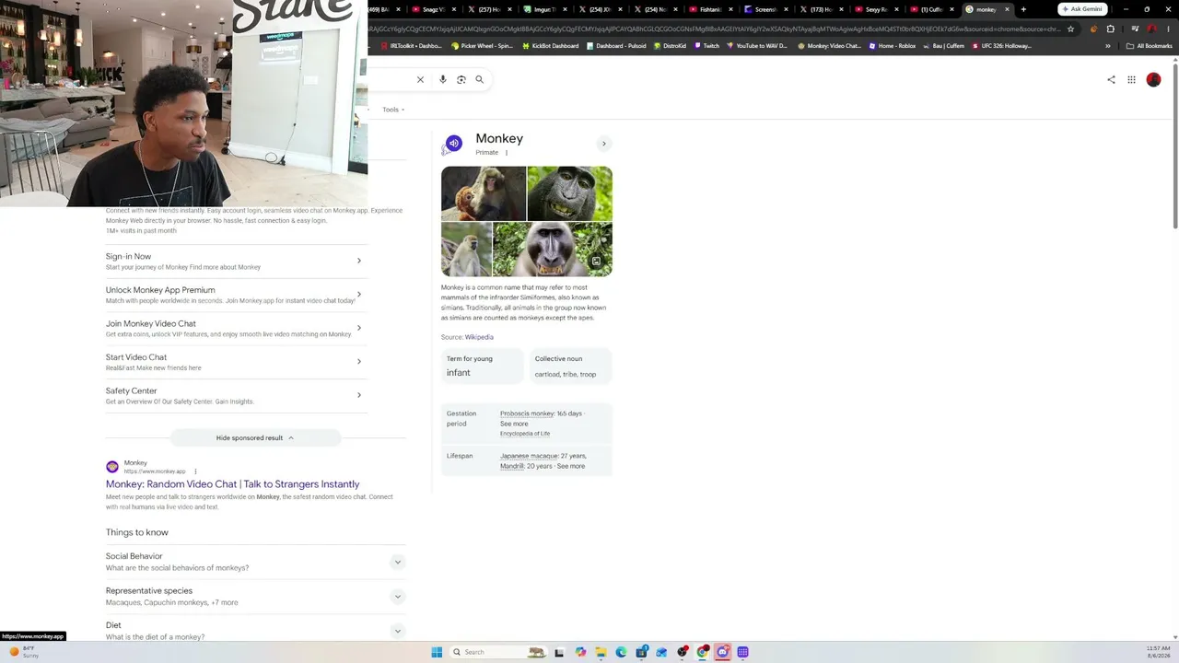Viewport: 1179px width, 663px height.
Task: Open the KickBot Dashboard bookmark
Action: 550,46
